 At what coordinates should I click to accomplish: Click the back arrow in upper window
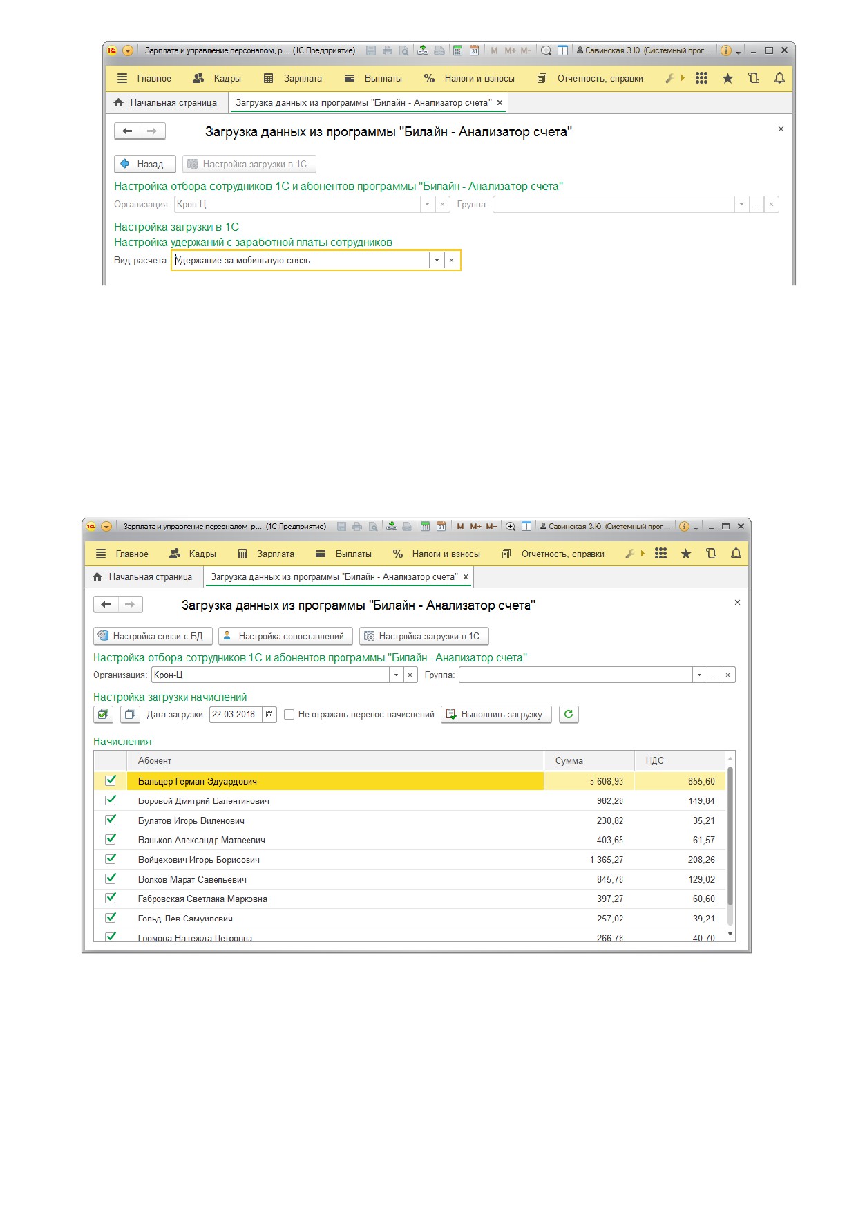pos(127,131)
